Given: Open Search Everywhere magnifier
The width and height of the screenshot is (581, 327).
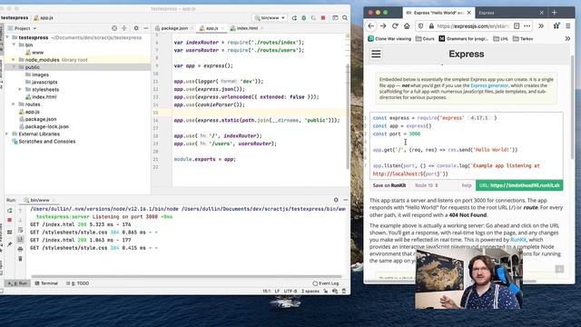Looking at the screenshot, I should 345,18.
